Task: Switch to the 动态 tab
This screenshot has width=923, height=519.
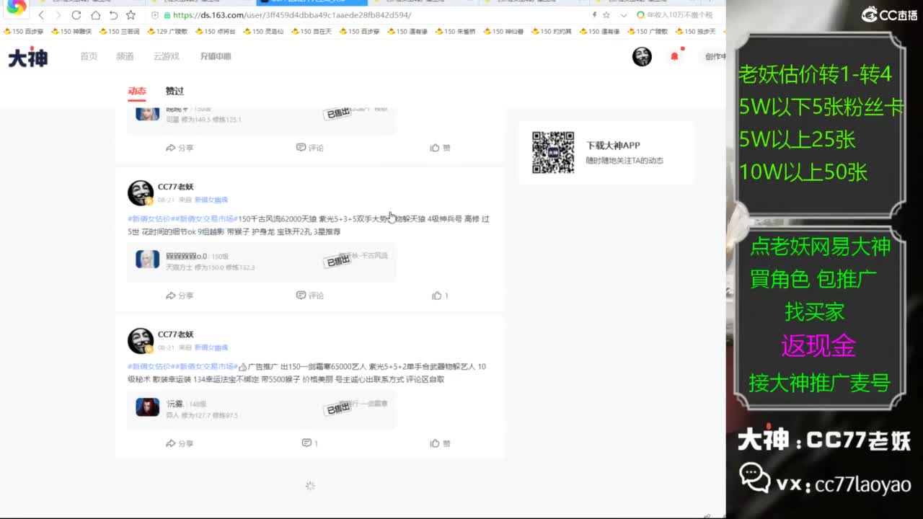Action: (138, 91)
